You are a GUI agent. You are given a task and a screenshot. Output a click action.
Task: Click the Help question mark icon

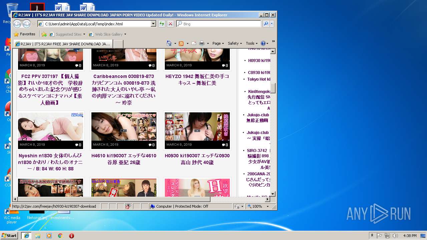click(x=263, y=43)
